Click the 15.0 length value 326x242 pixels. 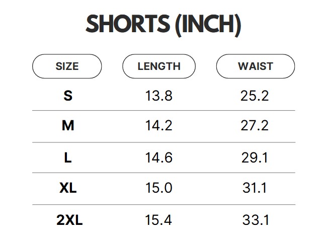tap(159, 188)
